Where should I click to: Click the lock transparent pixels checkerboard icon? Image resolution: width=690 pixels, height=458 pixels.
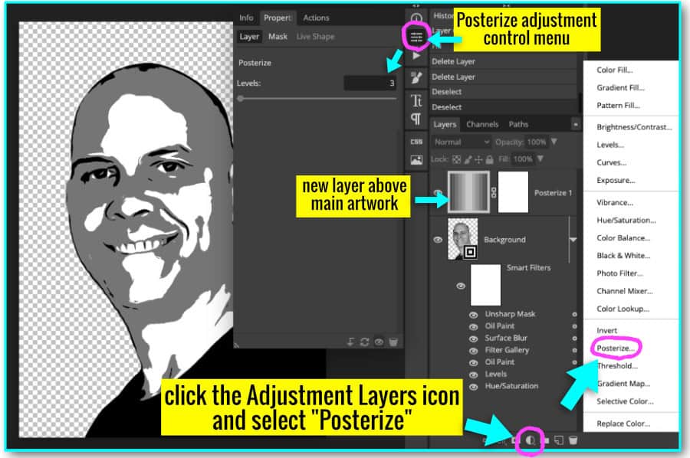pos(457,159)
